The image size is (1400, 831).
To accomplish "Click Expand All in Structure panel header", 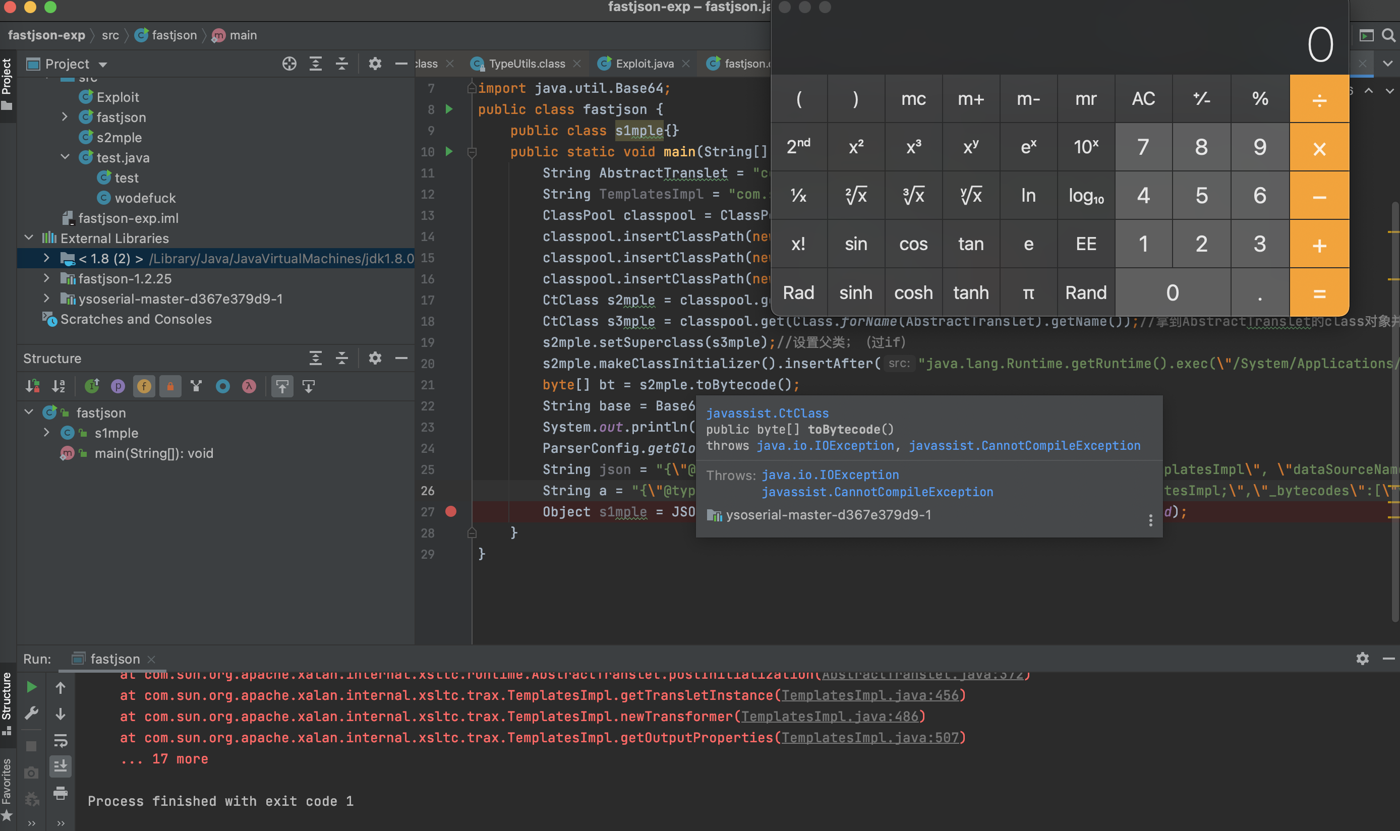I will tap(315, 358).
